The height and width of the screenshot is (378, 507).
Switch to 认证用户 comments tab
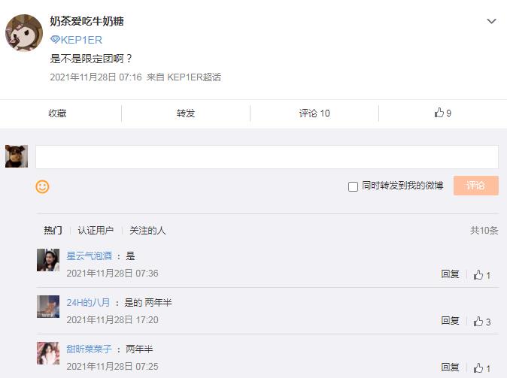tap(96, 230)
